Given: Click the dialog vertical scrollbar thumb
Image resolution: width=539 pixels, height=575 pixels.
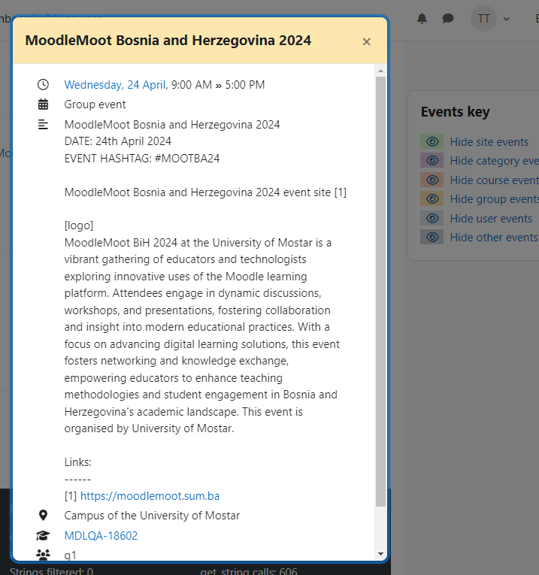Looking at the screenshot, I should click(380, 292).
